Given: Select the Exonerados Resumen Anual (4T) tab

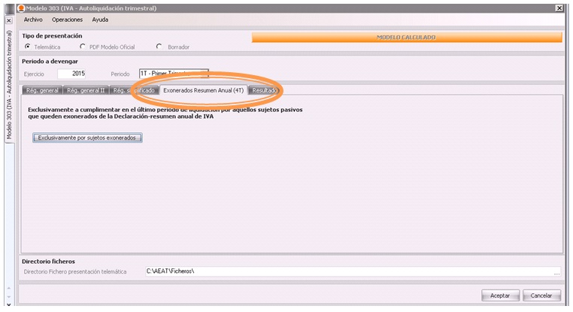Looking at the screenshot, I should (203, 90).
